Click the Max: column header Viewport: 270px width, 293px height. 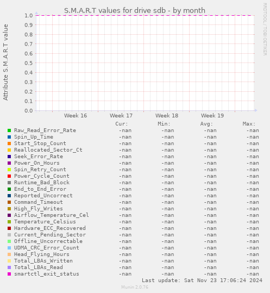pos(249,124)
